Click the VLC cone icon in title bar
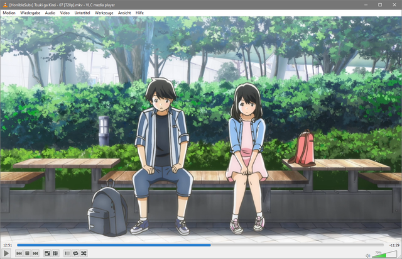 coord(5,4)
